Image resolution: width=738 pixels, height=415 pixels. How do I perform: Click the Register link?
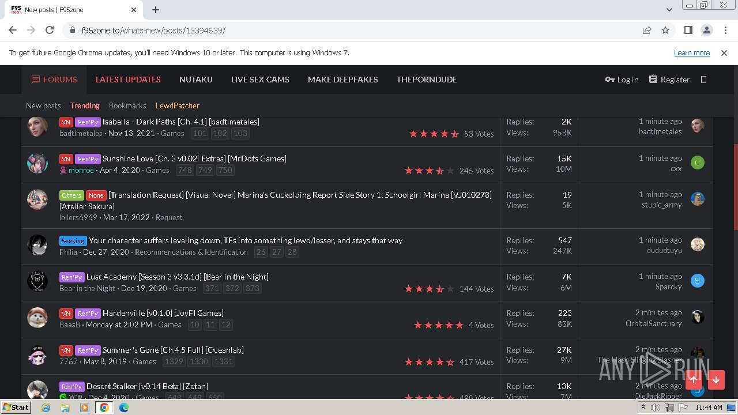pyautogui.click(x=669, y=80)
